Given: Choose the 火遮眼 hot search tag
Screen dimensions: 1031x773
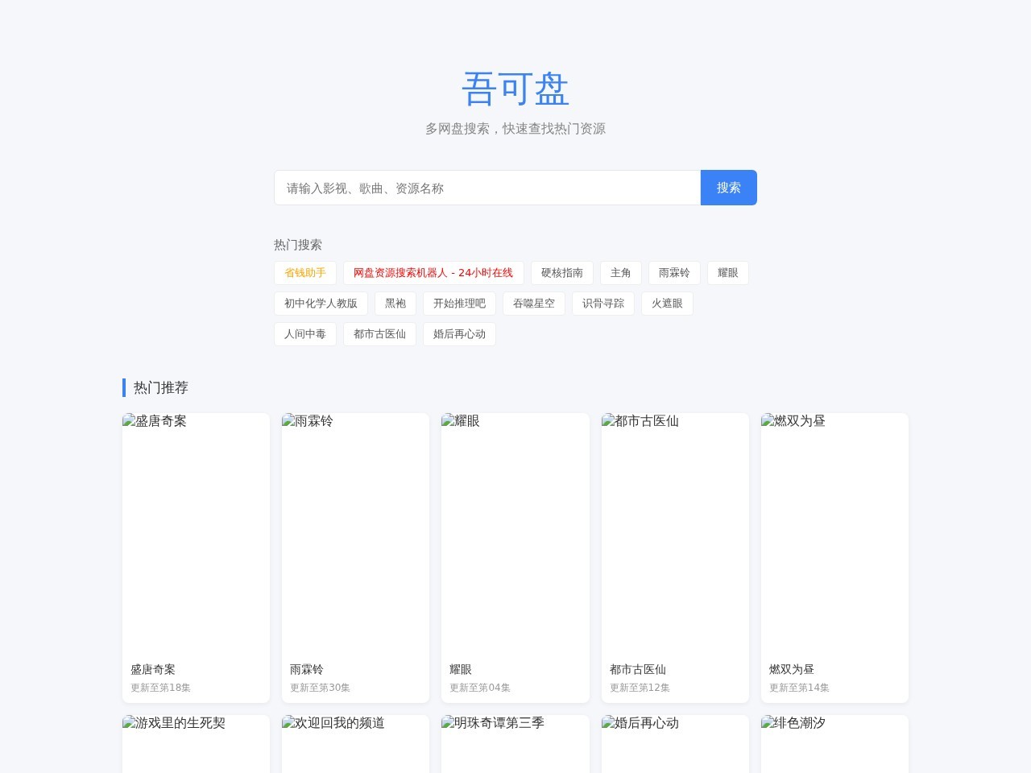Looking at the screenshot, I should [x=667, y=304].
